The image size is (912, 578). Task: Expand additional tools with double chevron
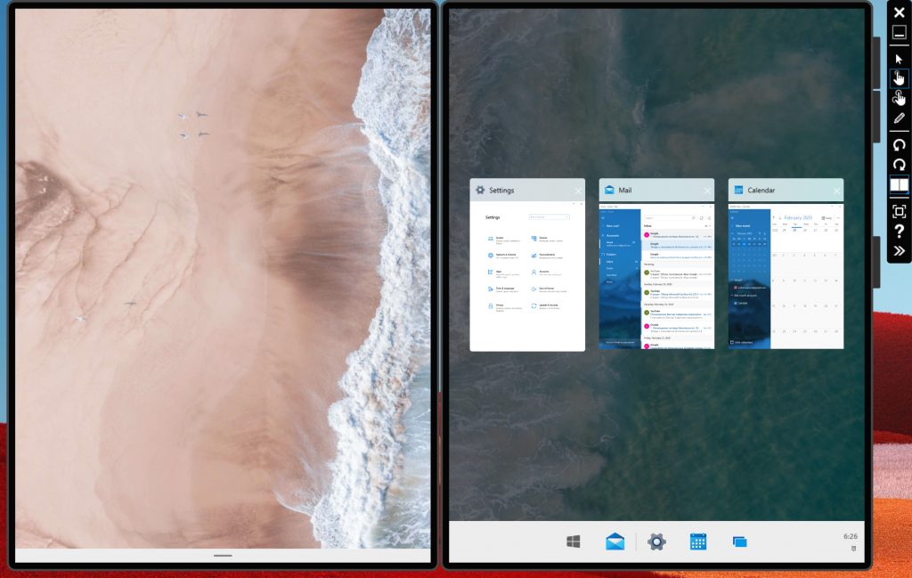[899, 251]
